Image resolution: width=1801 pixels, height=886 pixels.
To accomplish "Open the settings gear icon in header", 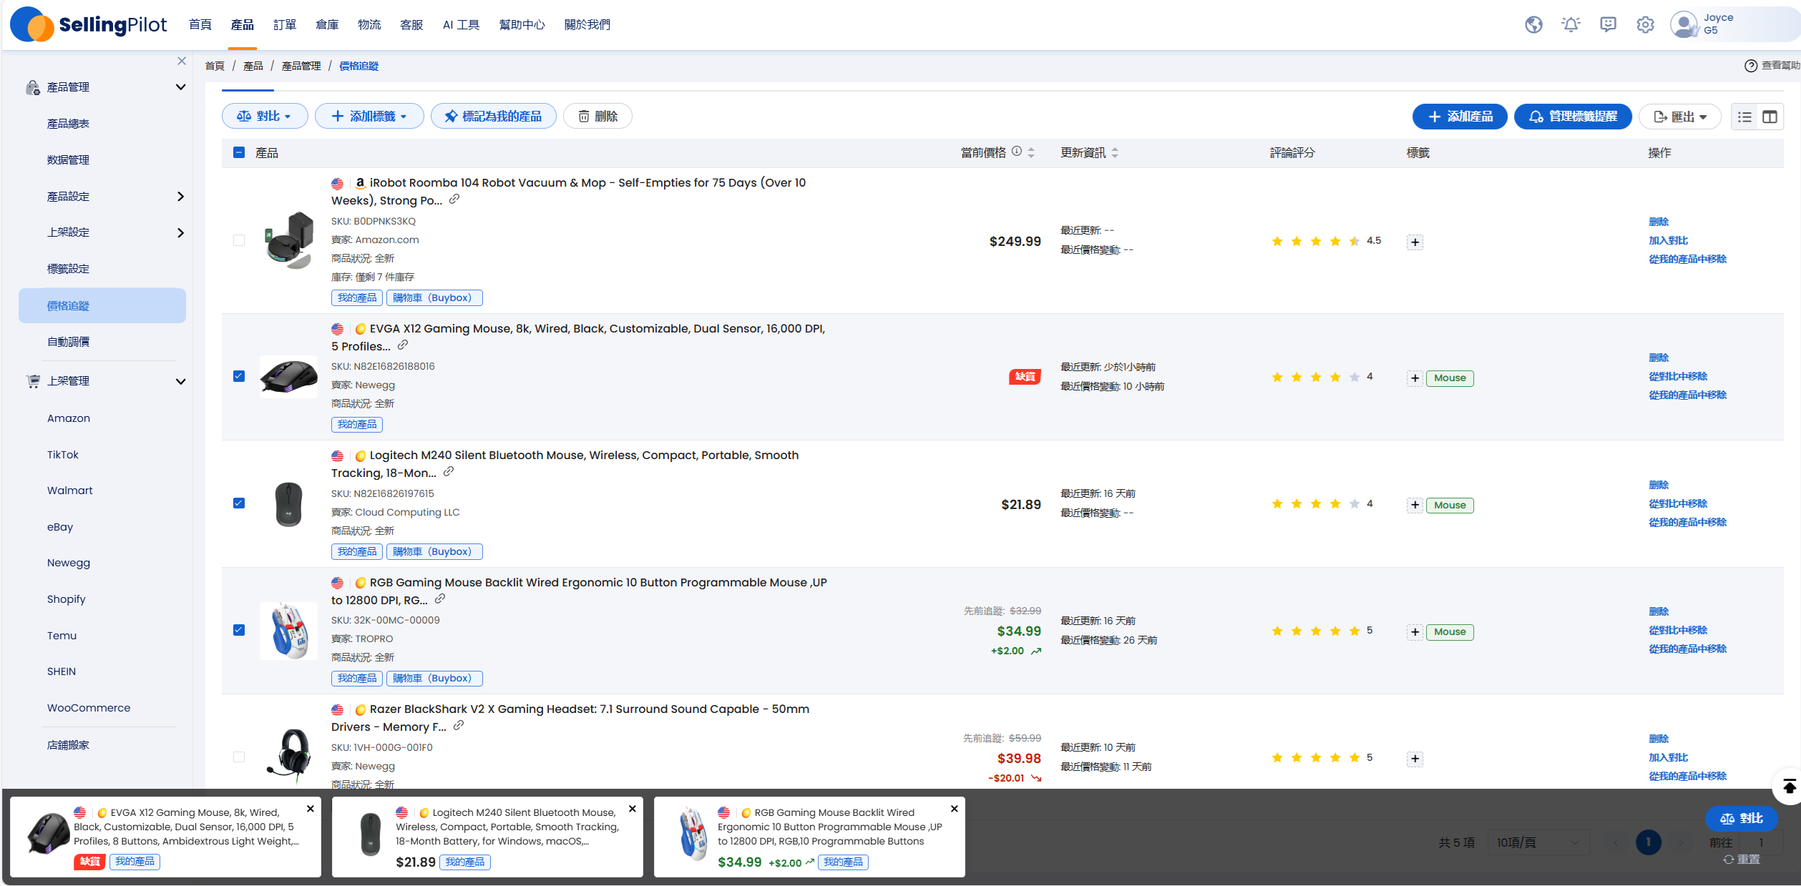I will (x=1645, y=25).
